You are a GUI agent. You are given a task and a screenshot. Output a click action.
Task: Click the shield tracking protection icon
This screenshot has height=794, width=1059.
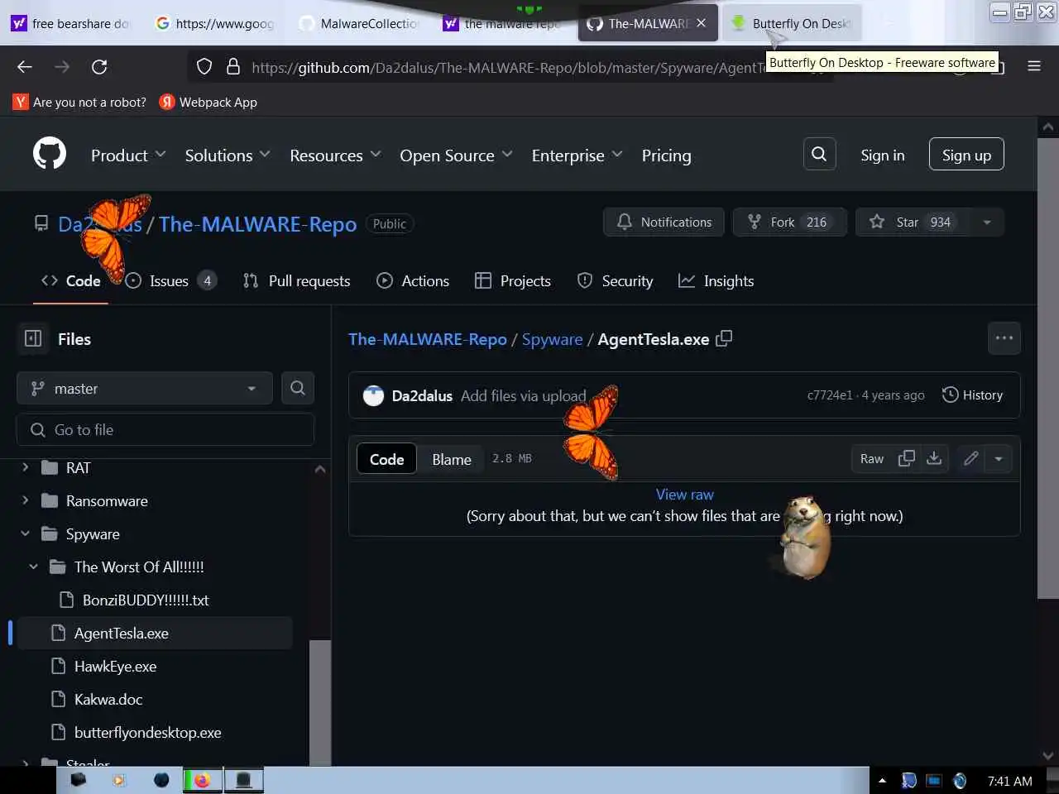click(x=204, y=67)
